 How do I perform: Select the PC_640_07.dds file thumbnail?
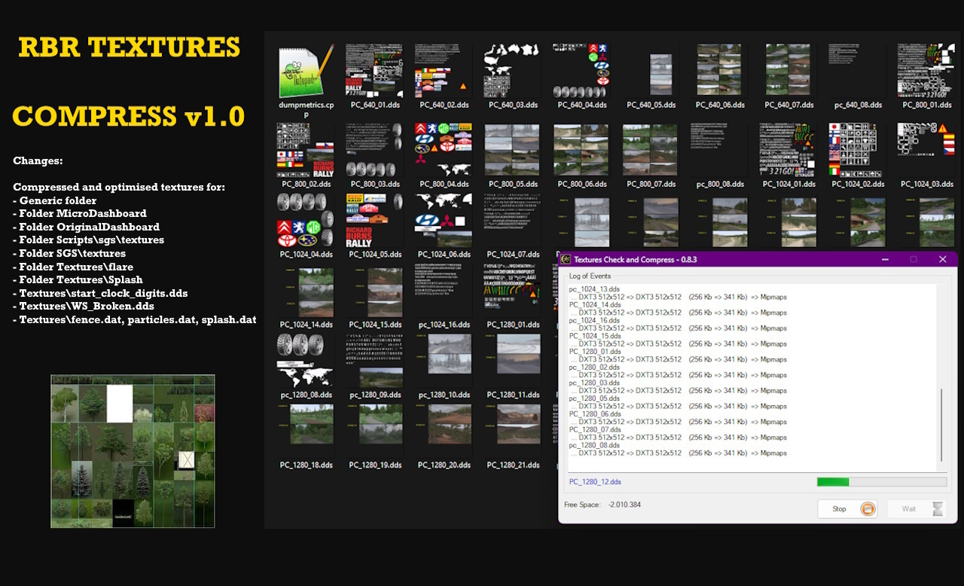[789, 71]
